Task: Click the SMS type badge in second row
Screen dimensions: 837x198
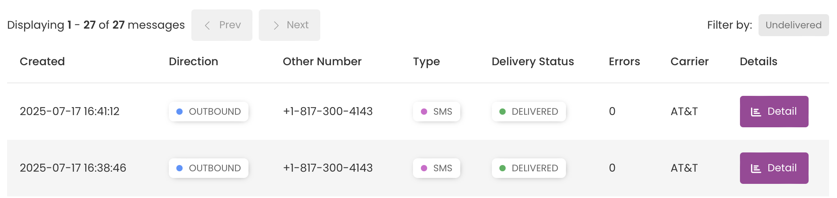Action: 437,168
